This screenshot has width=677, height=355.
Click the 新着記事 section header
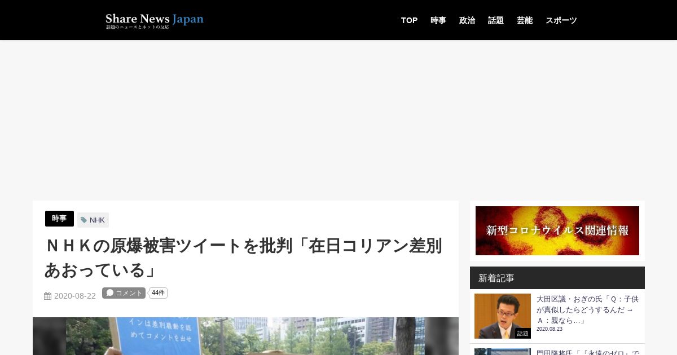click(557, 278)
